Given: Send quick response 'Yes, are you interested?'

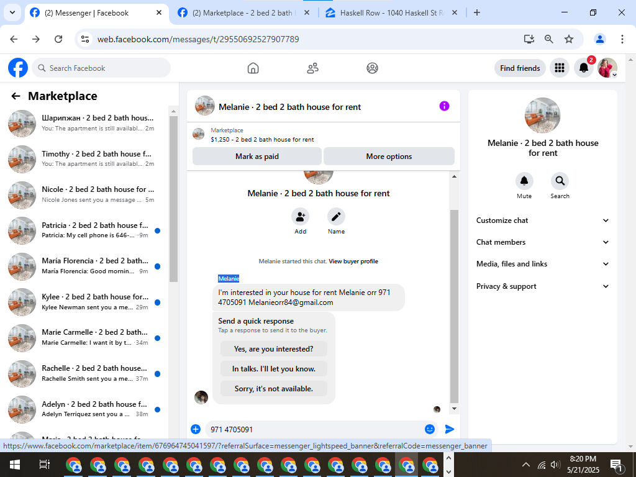Looking at the screenshot, I should point(274,349).
